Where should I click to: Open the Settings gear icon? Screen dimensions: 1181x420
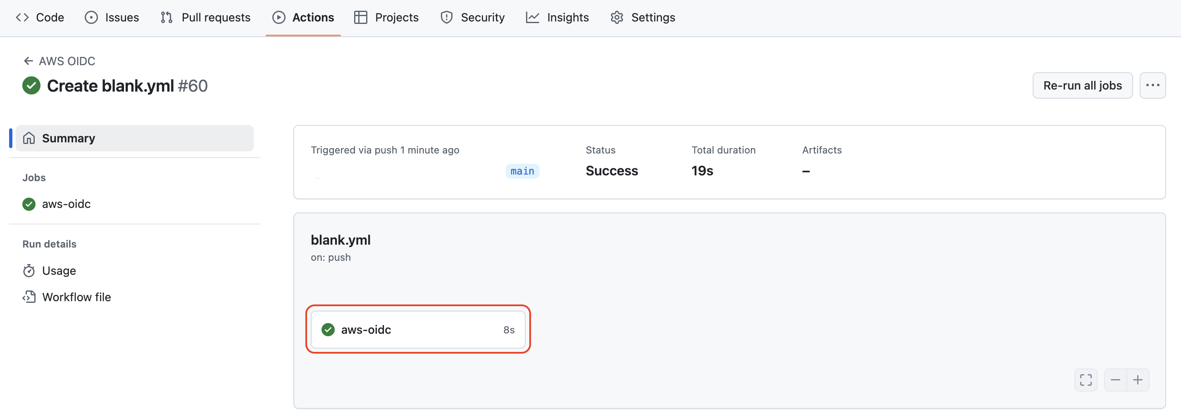coord(617,17)
